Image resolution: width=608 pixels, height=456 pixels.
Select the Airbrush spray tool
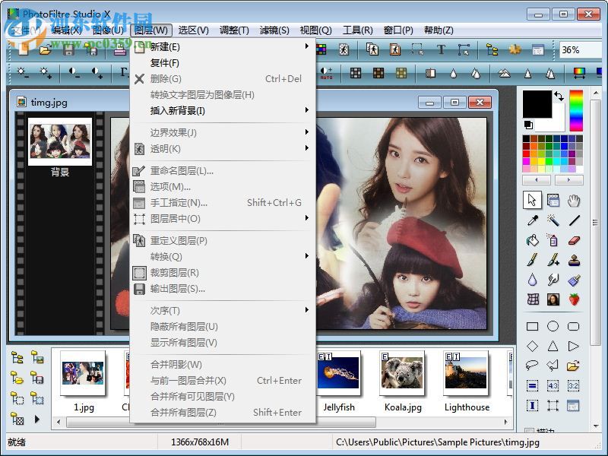pos(553,241)
